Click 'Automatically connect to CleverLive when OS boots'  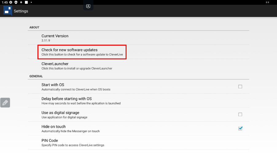click(x=76, y=89)
